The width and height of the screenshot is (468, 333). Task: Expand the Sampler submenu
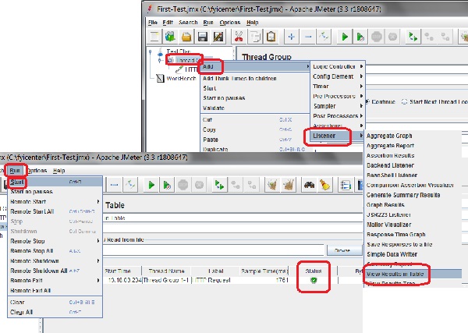(x=338, y=106)
